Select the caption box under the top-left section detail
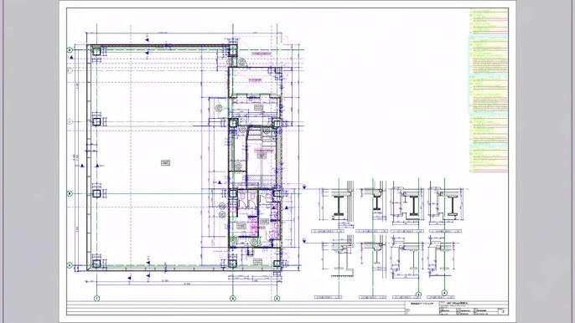 click(328, 232)
